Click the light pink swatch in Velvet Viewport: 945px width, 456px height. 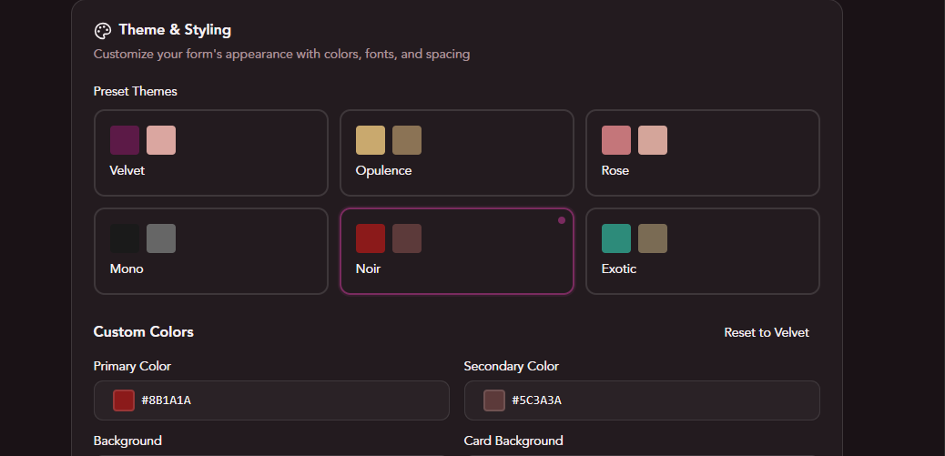[161, 140]
